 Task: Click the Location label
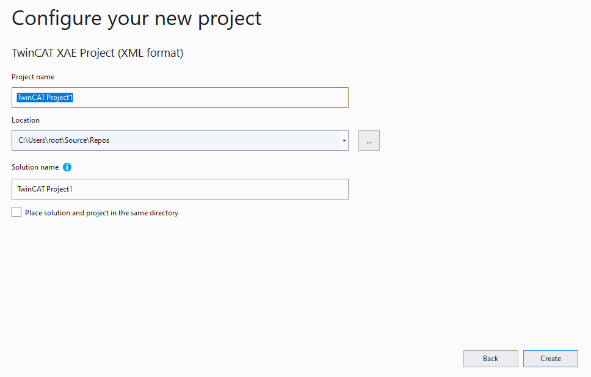point(25,120)
